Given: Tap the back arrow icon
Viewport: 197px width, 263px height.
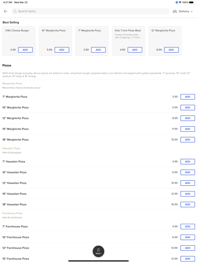Looking at the screenshot, I should pyautogui.click(x=6, y=11).
